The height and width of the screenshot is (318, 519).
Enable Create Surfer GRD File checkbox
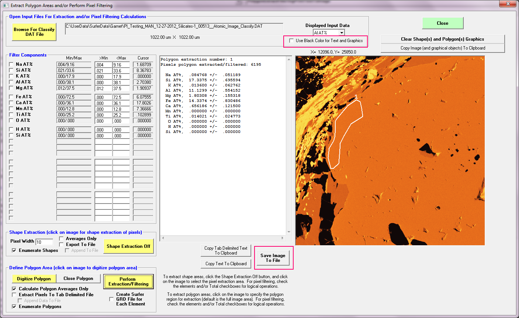(x=111, y=299)
